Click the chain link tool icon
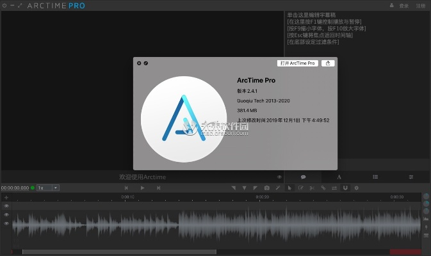Screen dimensions: 431x256 [x=323, y=188]
